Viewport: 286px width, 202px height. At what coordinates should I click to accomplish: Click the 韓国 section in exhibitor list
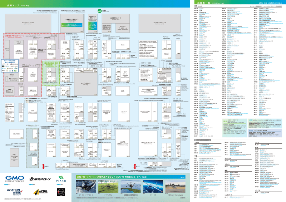point(226,171)
